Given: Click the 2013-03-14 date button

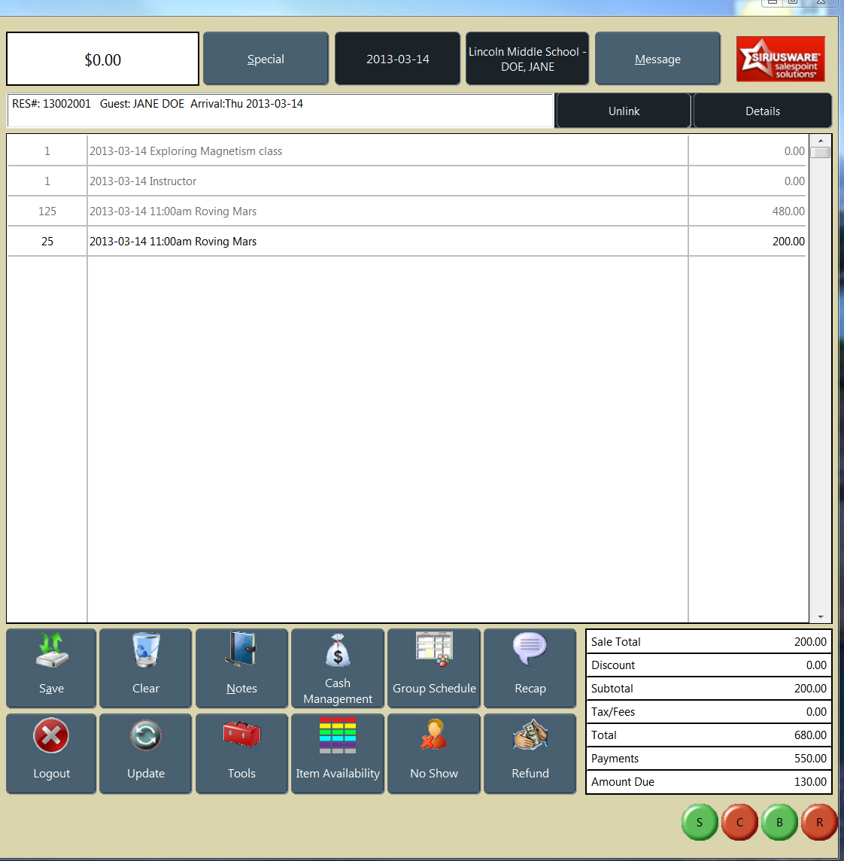Looking at the screenshot, I should click(x=397, y=58).
